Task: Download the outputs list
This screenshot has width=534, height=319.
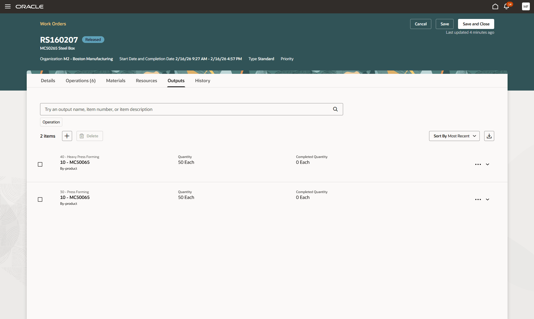Action: [489, 136]
